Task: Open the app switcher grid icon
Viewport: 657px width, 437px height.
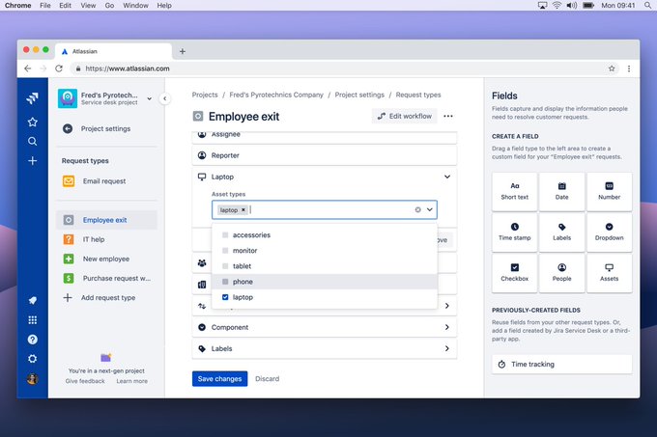Action: 32,320
